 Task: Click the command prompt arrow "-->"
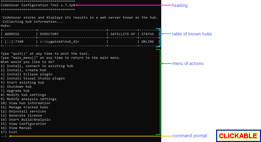coord(4,136)
